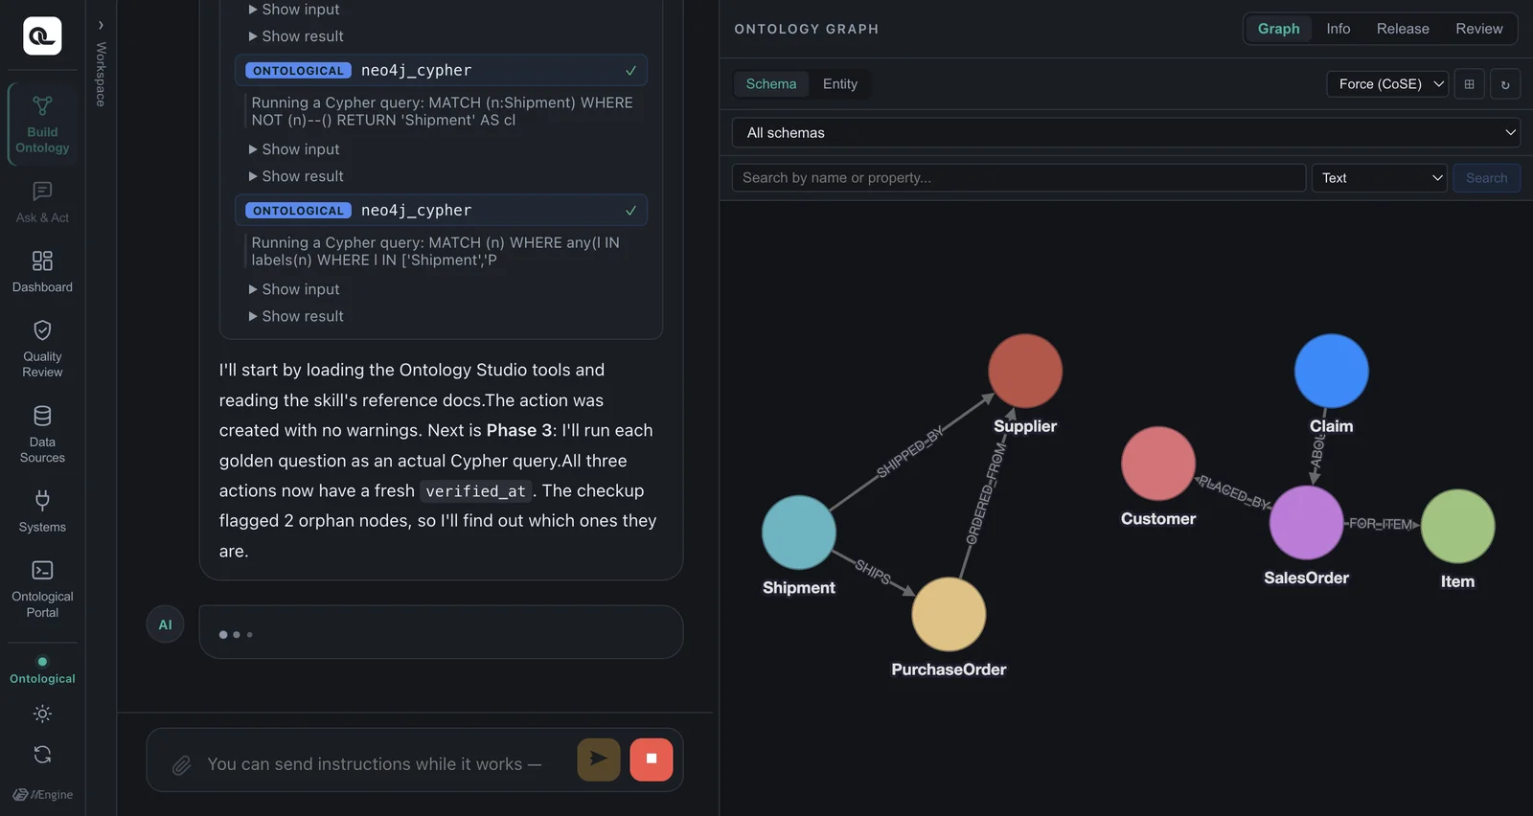
Task: Select the Supplier node in graph
Action: (x=1025, y=371)
